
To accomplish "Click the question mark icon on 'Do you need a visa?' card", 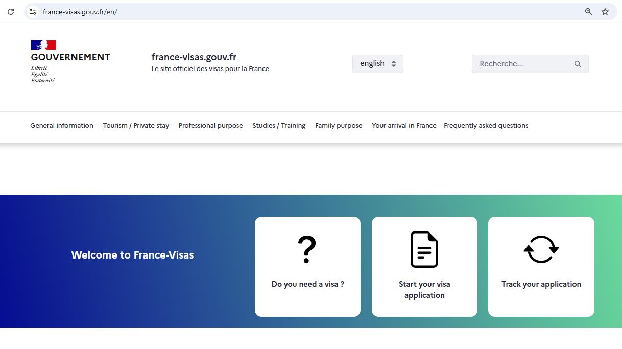I will (x=307, y=249).
